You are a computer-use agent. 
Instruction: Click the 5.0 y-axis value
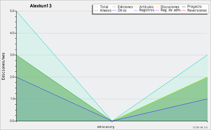point(12,11)
